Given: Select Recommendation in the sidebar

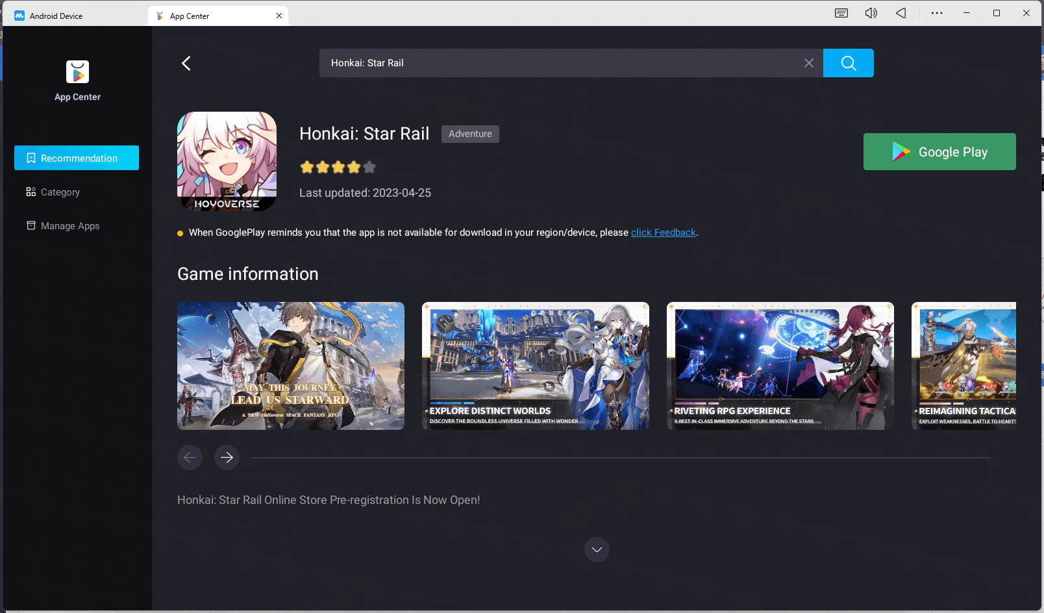Looking at the screenshot, I should click(x=77, y=158).
